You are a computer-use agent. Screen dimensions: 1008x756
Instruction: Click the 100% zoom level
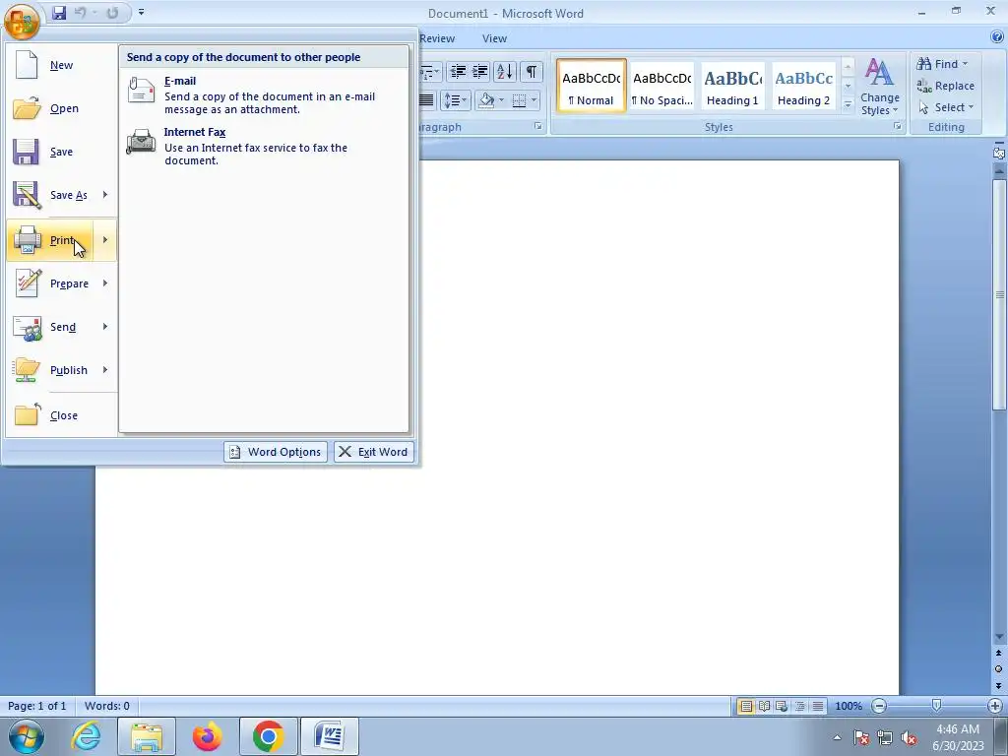tap(848, 706)
